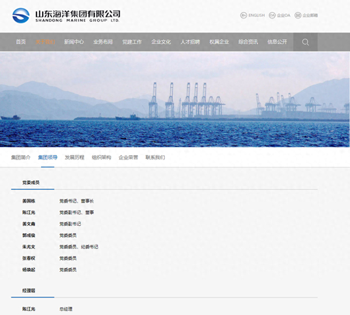Open the 企业邮箱 mail icon
Image resolution: width=350 pixels, height=315 pixels.
(x=297, y=15)
